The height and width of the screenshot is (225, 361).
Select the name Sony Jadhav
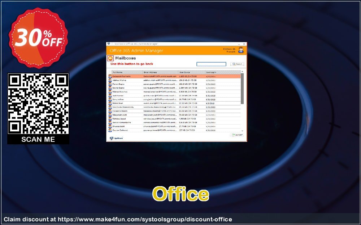118,99
